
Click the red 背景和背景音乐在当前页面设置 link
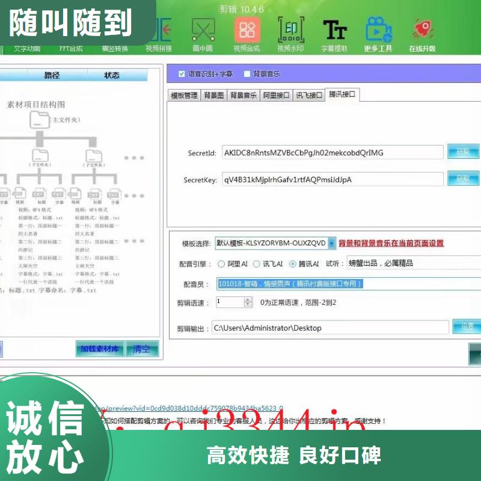[x=391, y=244]
